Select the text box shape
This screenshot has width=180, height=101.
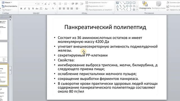[117, 3]
